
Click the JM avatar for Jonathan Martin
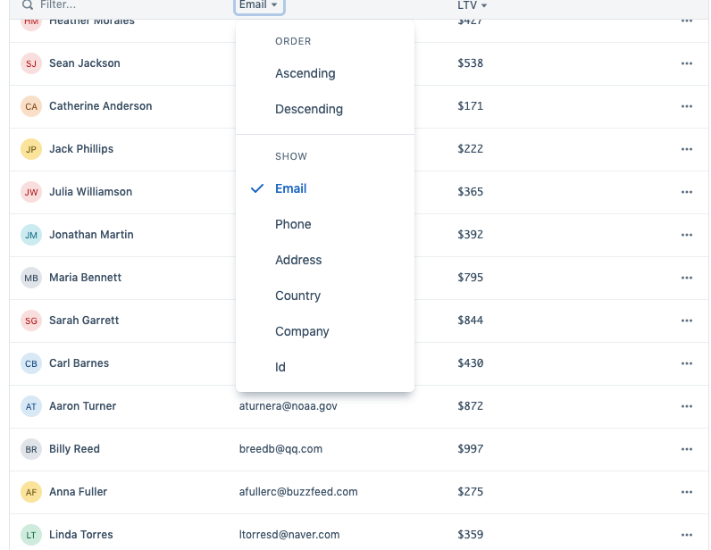click(31, 235)
